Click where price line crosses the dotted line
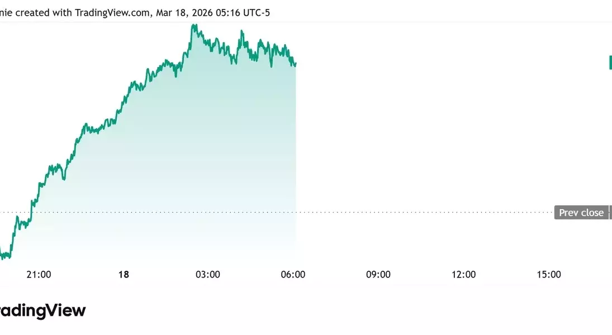The height and width of the screenshot is (335, 612). tap(31, 212)
